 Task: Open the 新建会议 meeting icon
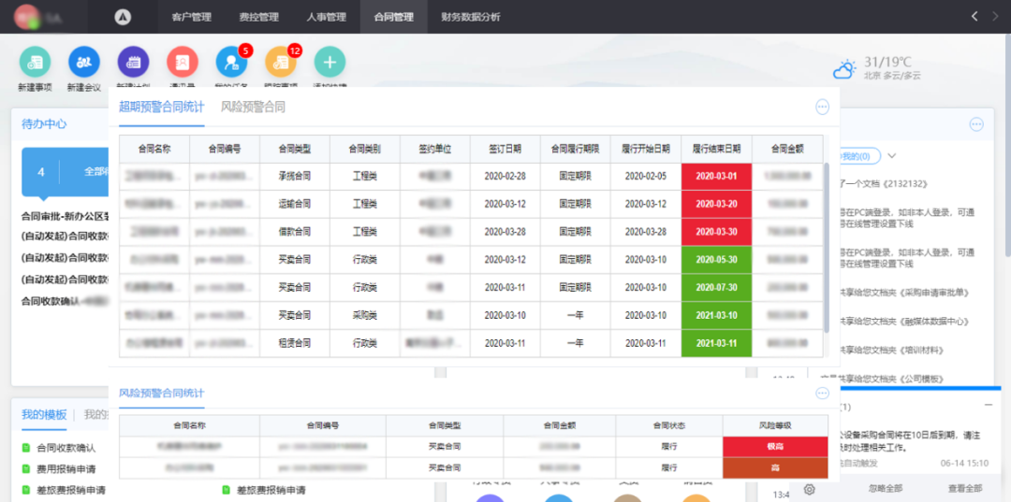pos(84,63)
